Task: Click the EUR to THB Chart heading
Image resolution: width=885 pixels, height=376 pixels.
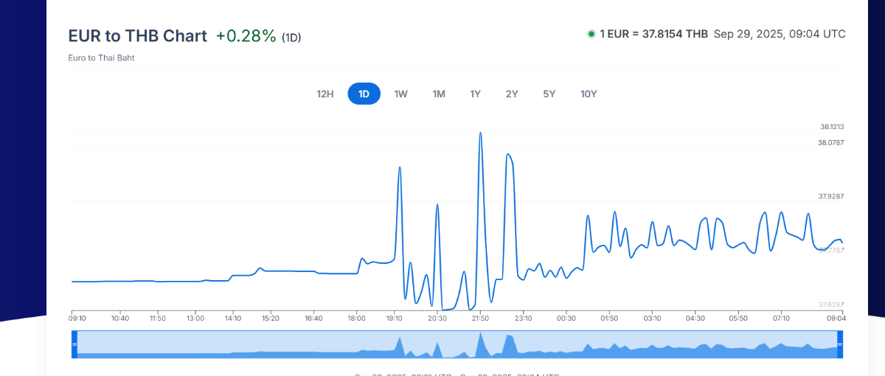Action: [138, 36]
